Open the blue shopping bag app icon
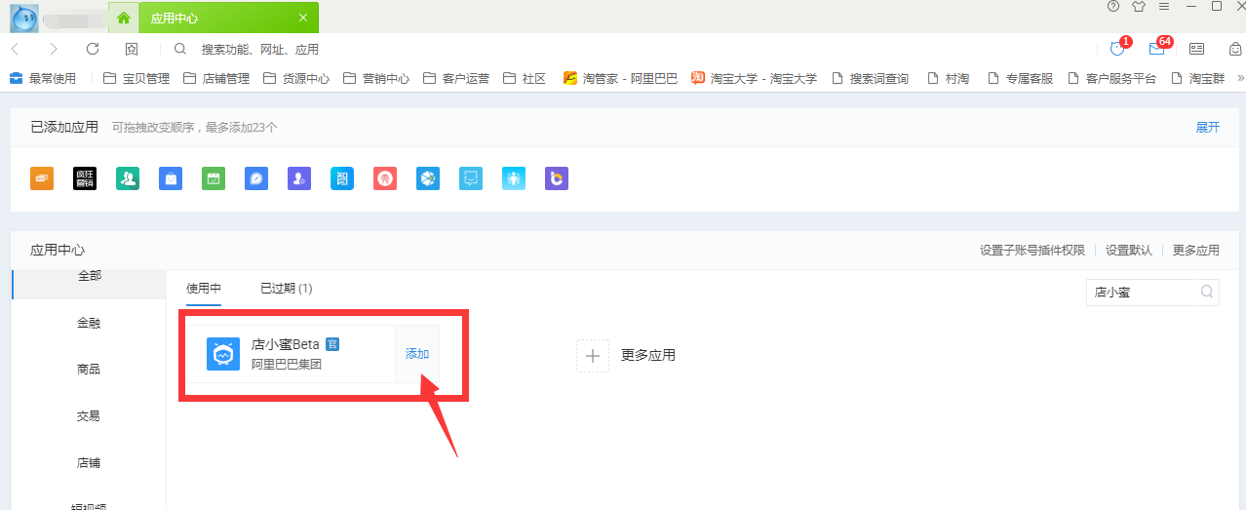 point(171,178)
